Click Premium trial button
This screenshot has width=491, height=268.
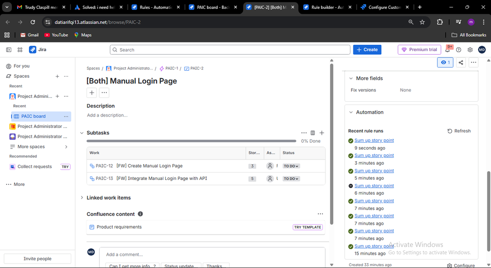(x=419, y=50)
